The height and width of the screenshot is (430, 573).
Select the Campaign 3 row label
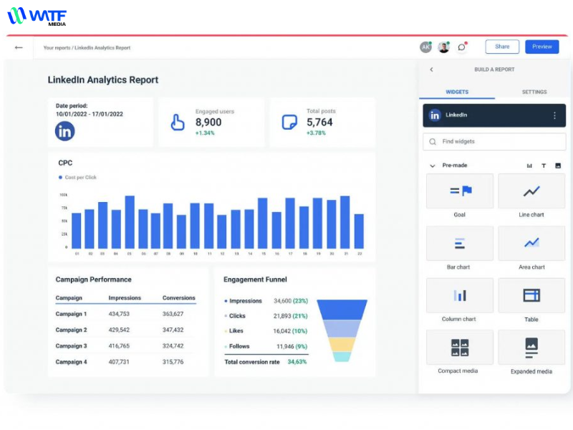click(71, 346)
